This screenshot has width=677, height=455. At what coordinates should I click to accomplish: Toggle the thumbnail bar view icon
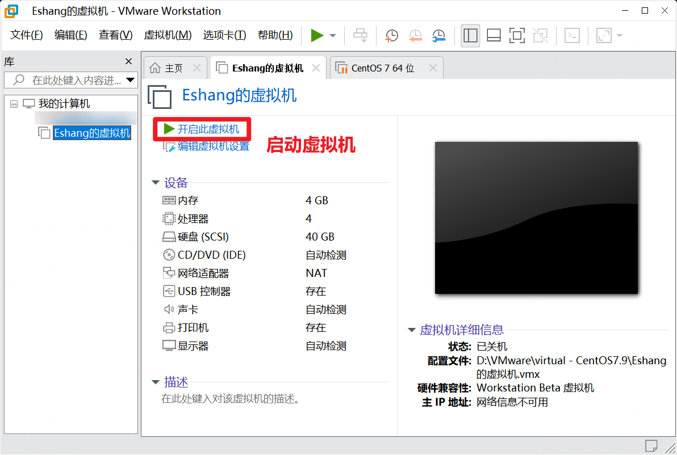pyautogui.click(x=494, y=35)
